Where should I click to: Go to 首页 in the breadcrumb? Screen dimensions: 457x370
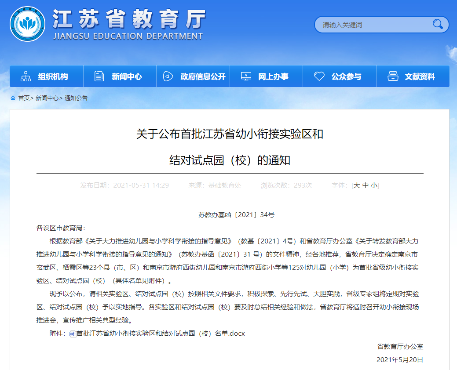coord(24,98)
